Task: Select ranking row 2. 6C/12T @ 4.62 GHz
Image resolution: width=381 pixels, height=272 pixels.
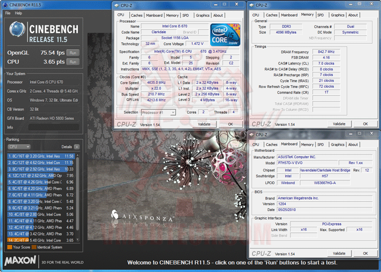Action: click(41, 162)
